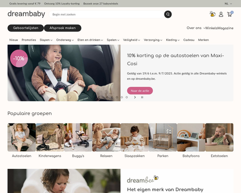The width and height of the screenshot is (241, 193).
Task: Expand the Over ons dropdown
Action: click(x=196, y=28)
